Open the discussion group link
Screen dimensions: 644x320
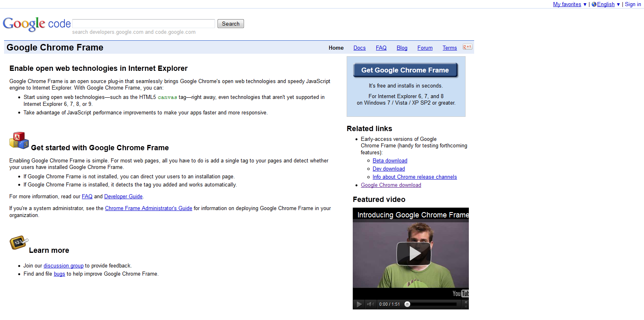pyautogui.click(x=64, y=266)
